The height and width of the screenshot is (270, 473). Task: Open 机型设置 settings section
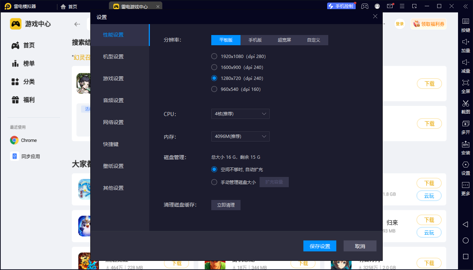pyautogui.click(x=120, y=57)
